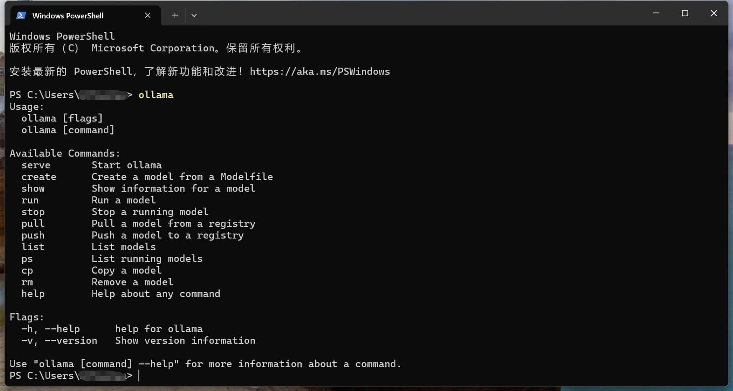Click the 'show' command name
733x391 pixels.
click(x=33, y=188)
